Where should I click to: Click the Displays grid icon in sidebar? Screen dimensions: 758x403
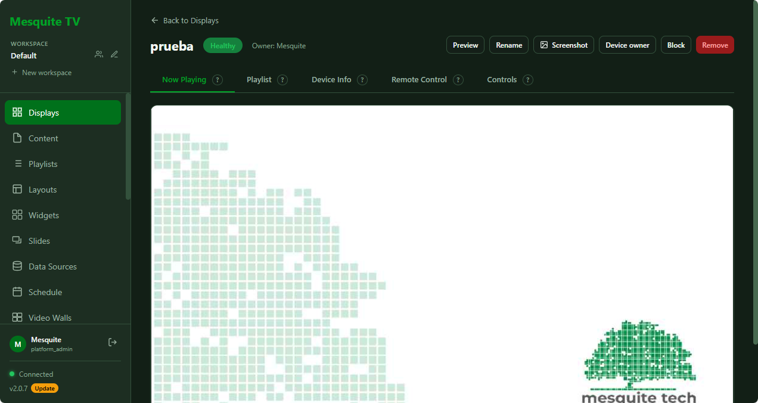(x=17, y=113)
